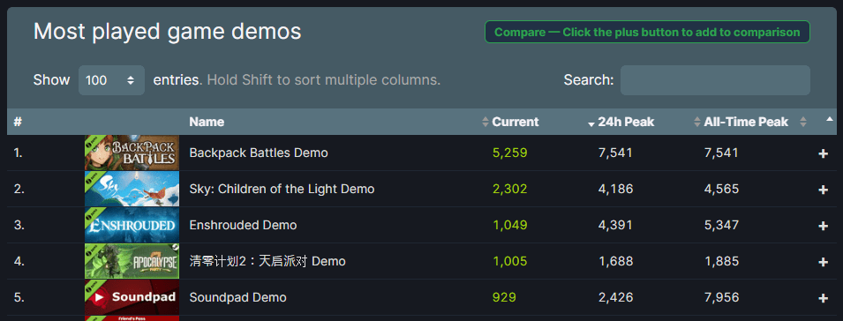Sort by All-Time Peak column header
Image resolution: width=843 pixels, height=321 pixels.
[746, 122]
